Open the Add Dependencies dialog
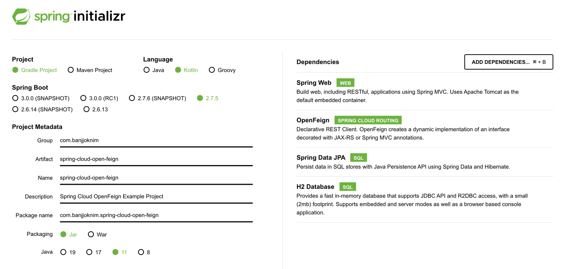This screenshot has height=269, width=566. coord(508,62)
